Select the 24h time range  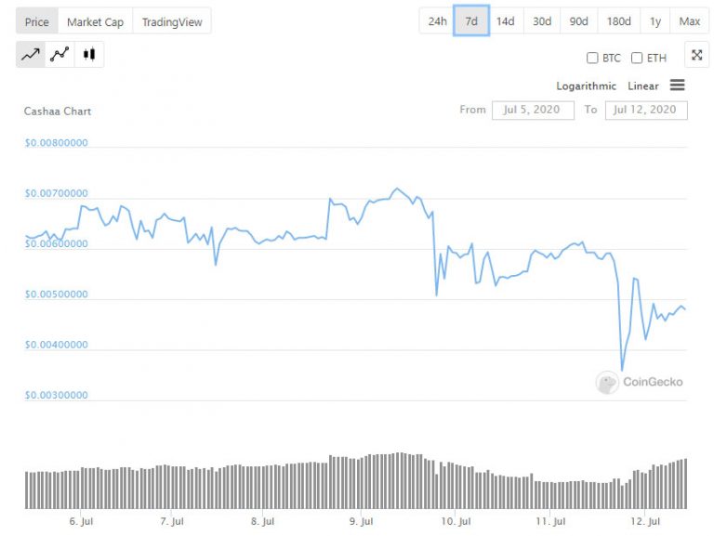tap(437, 21)
